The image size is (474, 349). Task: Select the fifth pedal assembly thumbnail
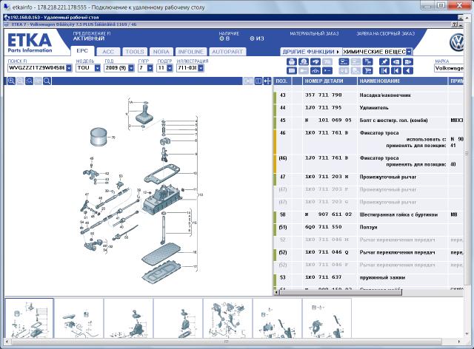[227, 318]
